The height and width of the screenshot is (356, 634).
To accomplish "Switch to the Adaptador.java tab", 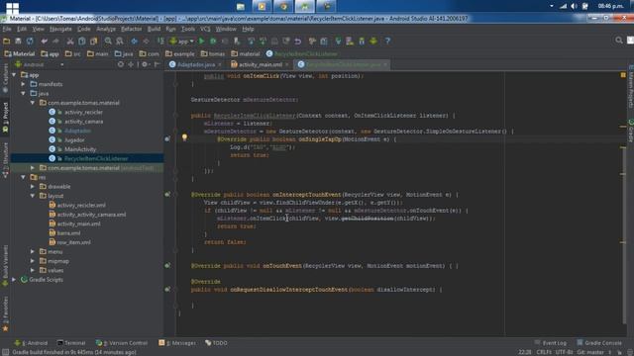I will (195, 64).
